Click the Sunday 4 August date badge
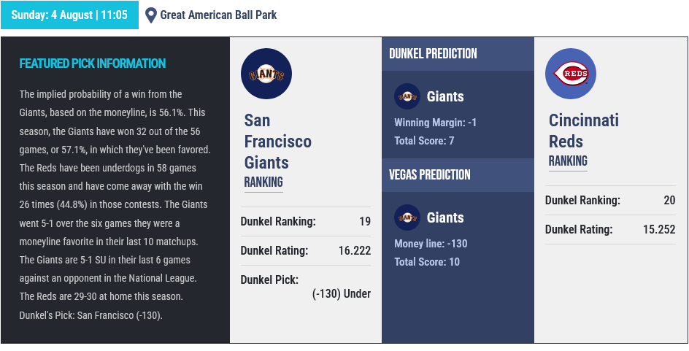 (69, 15)
